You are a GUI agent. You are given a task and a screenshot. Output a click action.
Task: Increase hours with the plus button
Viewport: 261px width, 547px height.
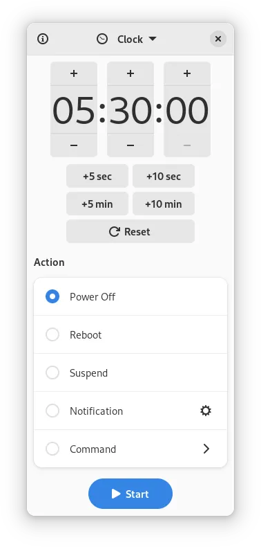74,73
